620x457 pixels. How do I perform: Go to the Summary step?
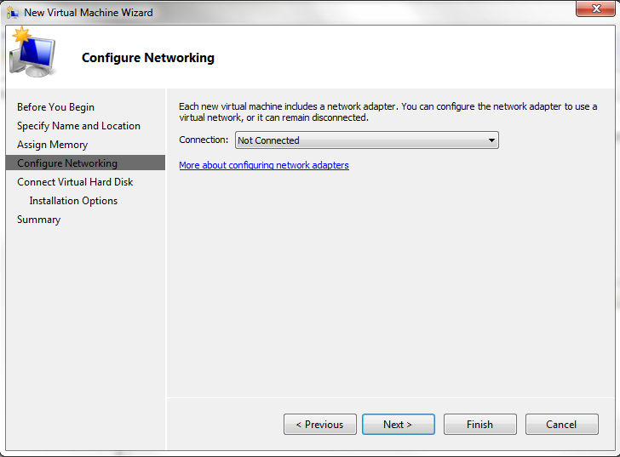tap(38, 220)
